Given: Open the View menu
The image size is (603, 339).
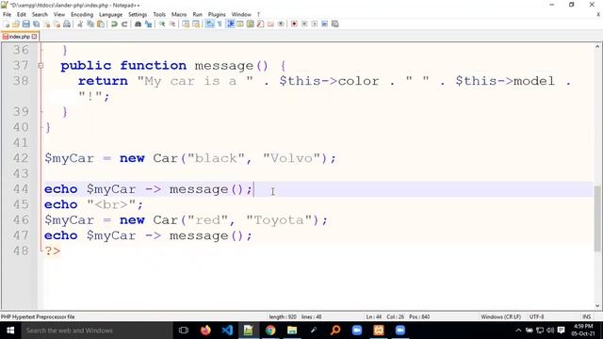Looking at the screenshot, I should [59, 14].
